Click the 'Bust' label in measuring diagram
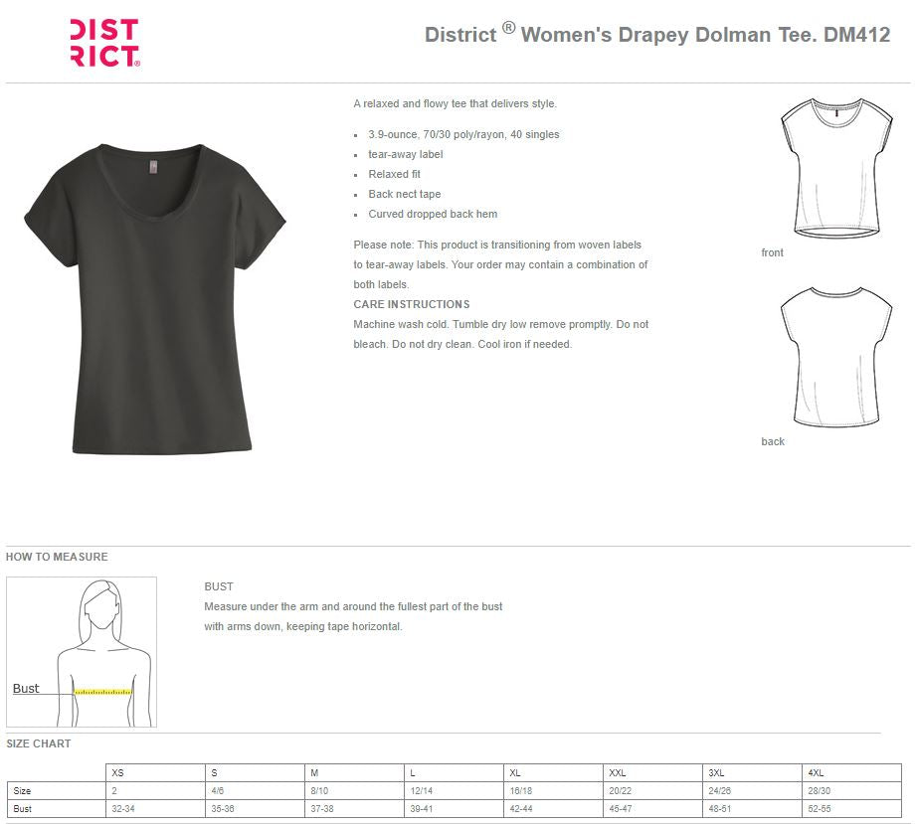 click(x=26, y=689)
